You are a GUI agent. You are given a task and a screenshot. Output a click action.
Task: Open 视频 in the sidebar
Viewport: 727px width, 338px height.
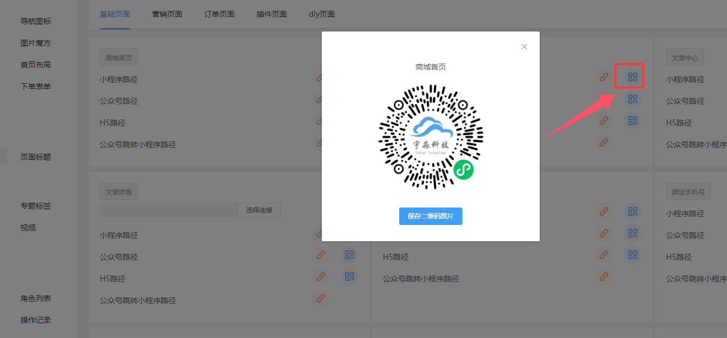point(28,228)
